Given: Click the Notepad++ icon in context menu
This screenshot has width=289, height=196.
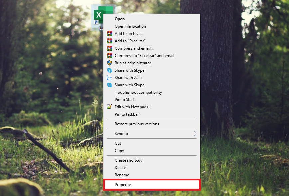Looking at the screenshot, I should [x=109, y=107].
